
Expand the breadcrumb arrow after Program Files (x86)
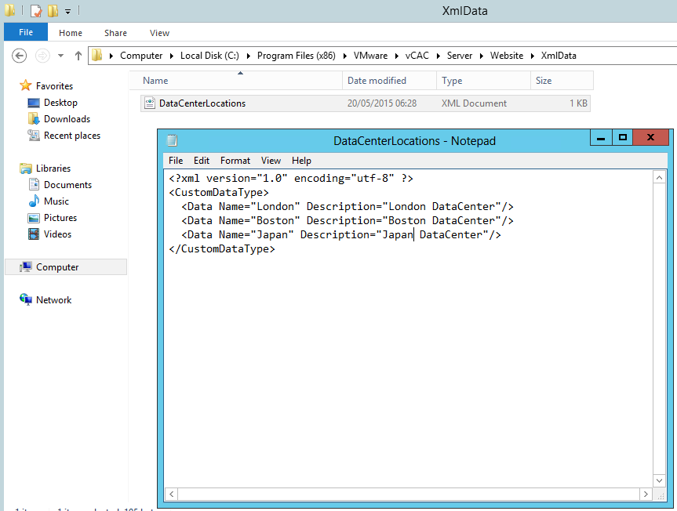coord(344,56)
